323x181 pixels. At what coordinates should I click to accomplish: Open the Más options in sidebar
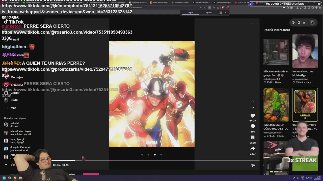tap(10, 108)
